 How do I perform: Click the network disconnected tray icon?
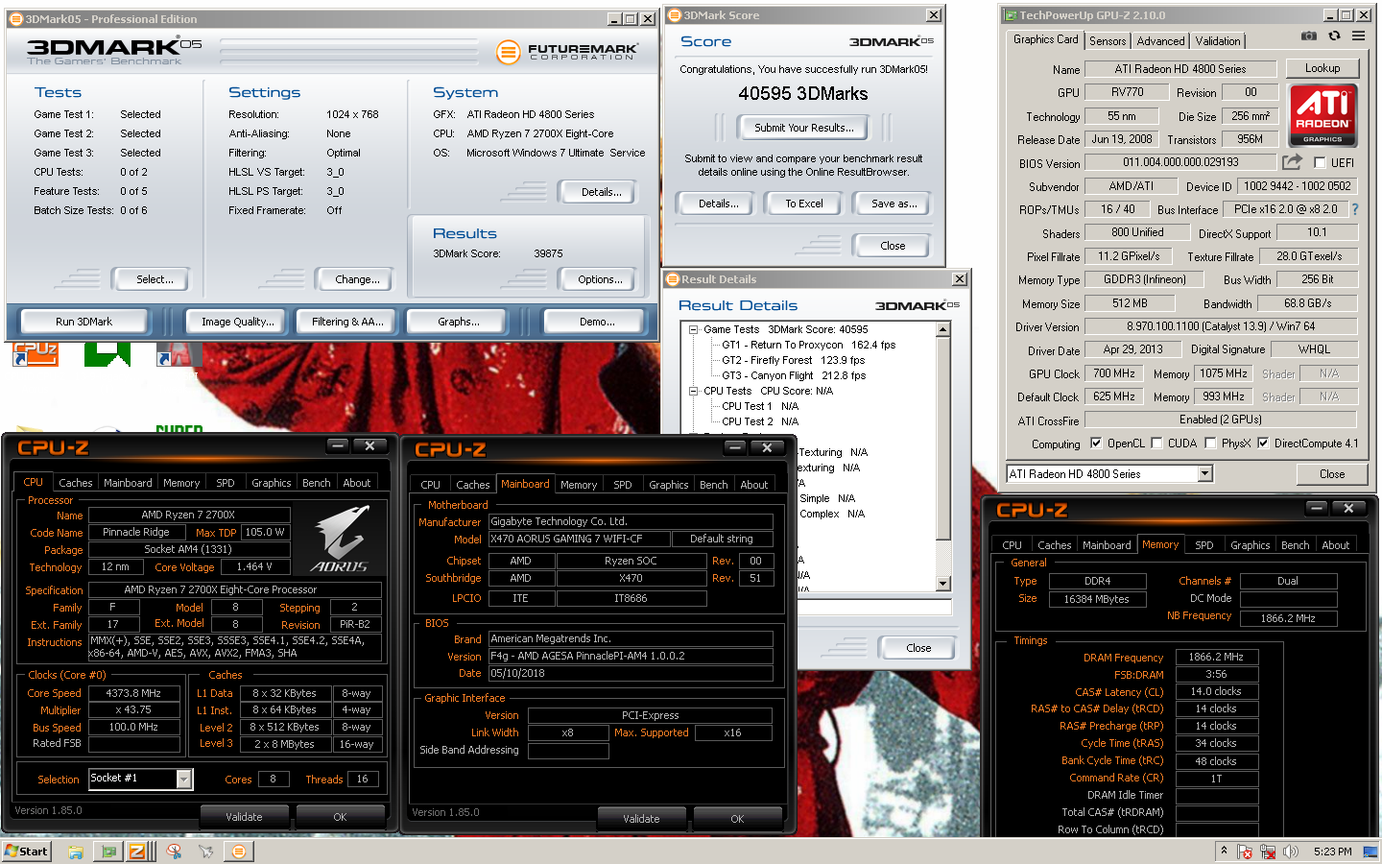click(1268, 852)
